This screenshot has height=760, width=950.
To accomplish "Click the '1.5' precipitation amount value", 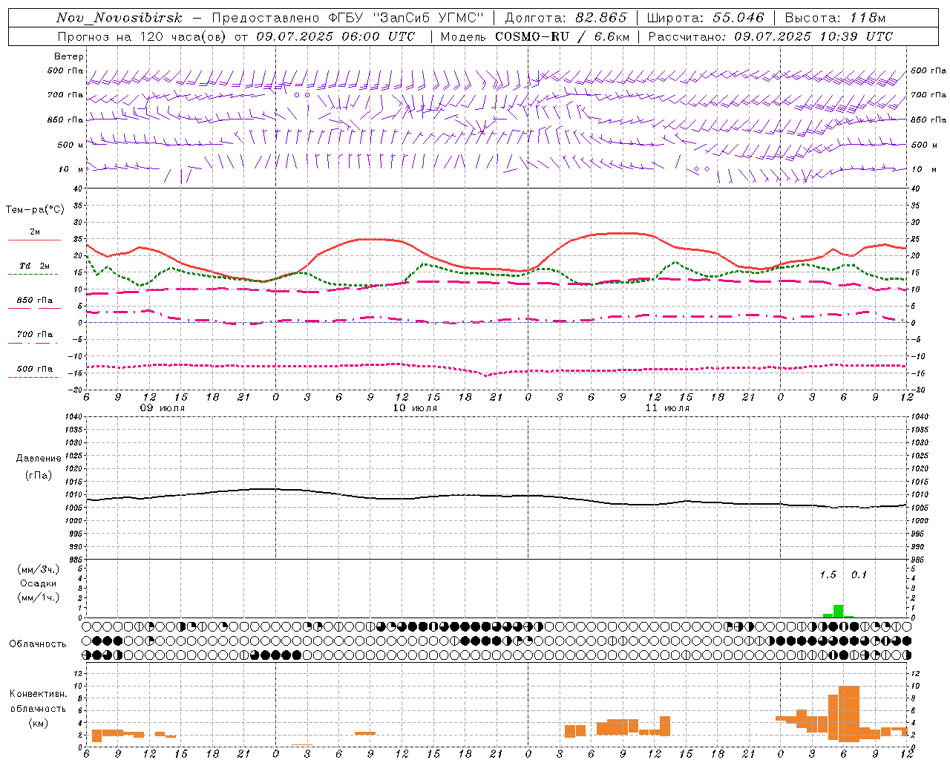I will (x=828, y=574).
